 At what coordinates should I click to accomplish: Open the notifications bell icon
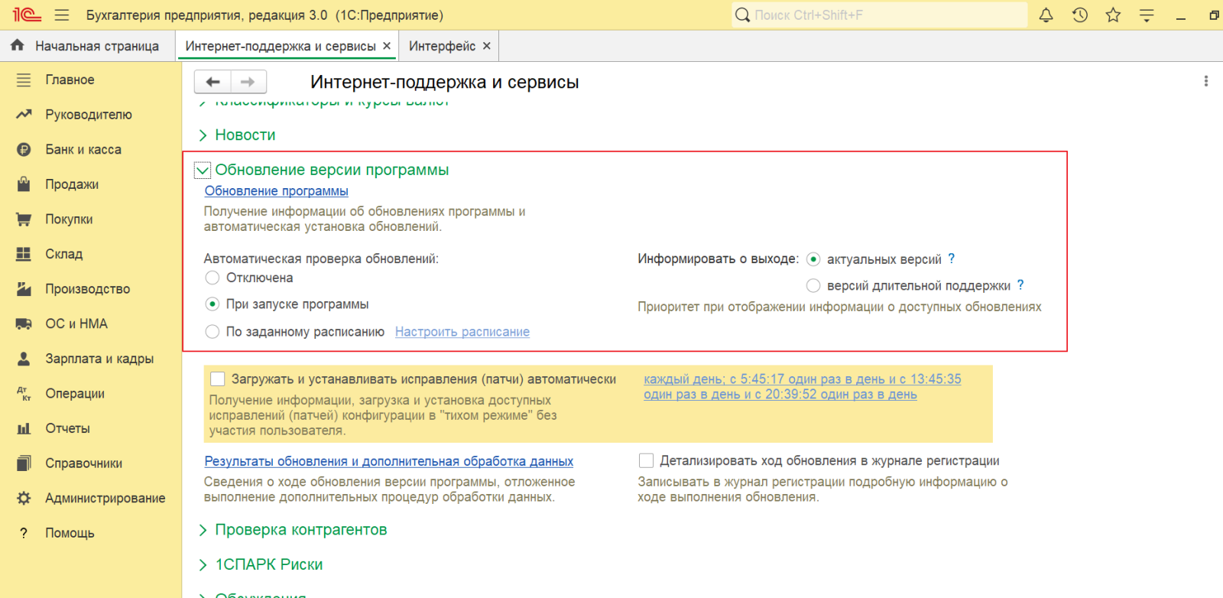coord(1046,15)
